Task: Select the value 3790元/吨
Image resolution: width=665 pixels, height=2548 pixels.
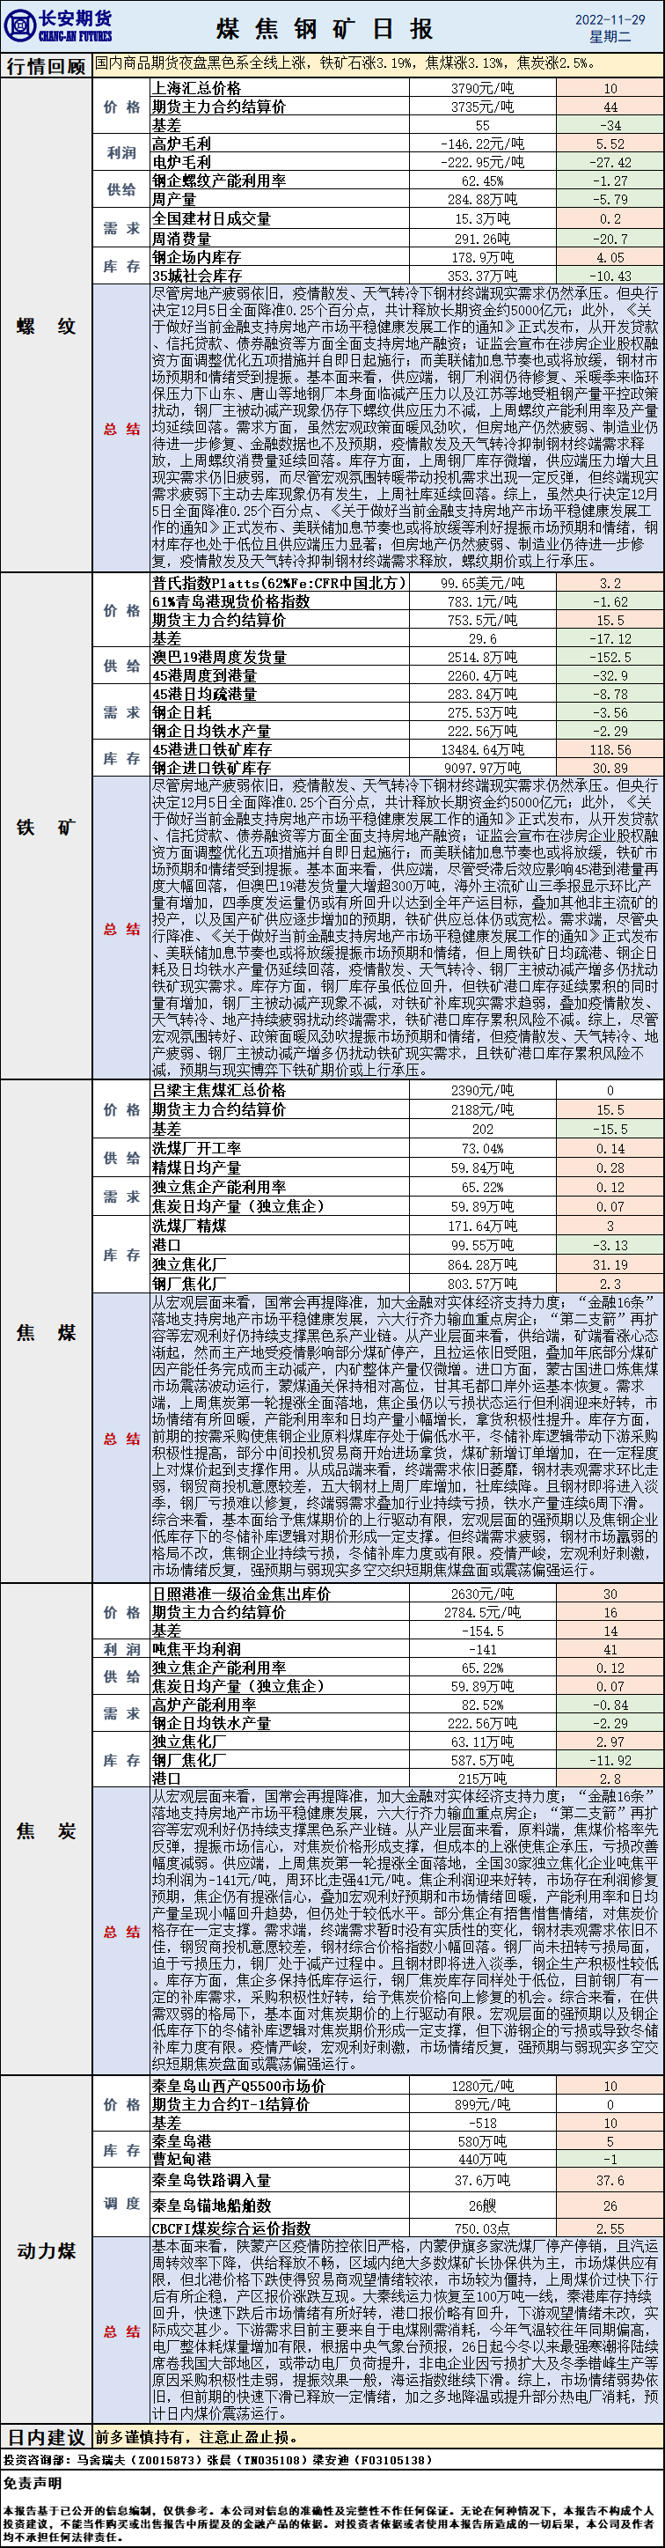Action: (x=482, y=88)
